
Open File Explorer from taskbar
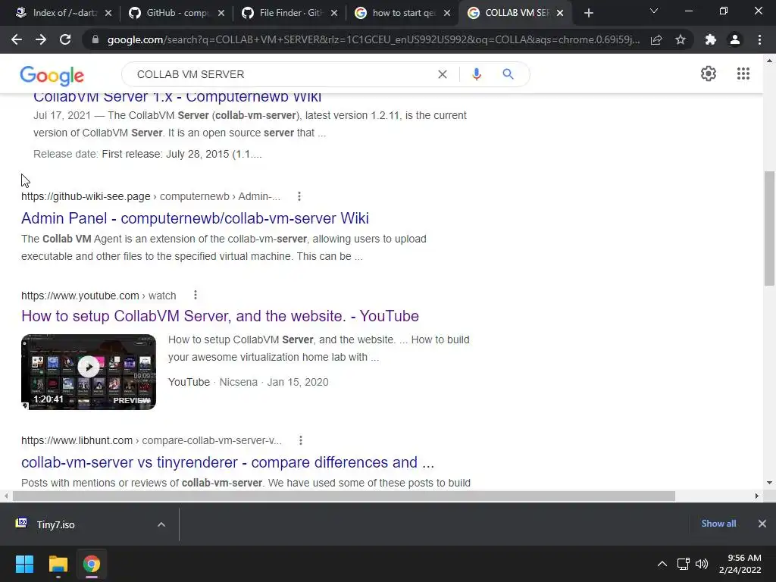(58, 564)
